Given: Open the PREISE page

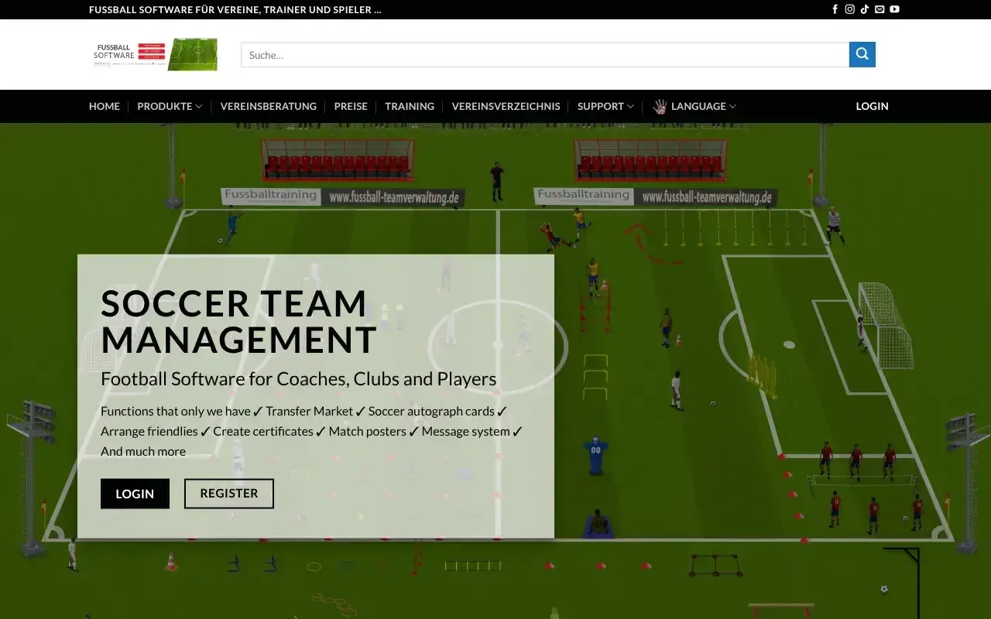Looking at the screenshot, I should coord(351,106).
